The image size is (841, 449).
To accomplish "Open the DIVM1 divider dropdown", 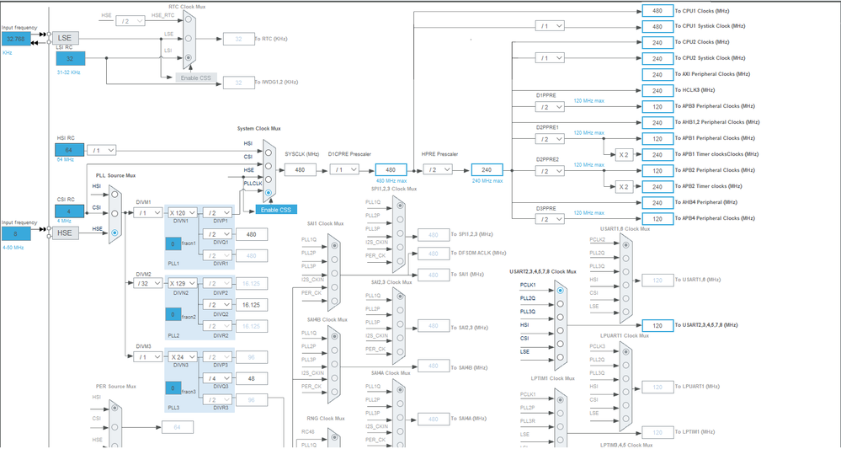I will coord(148,213).
